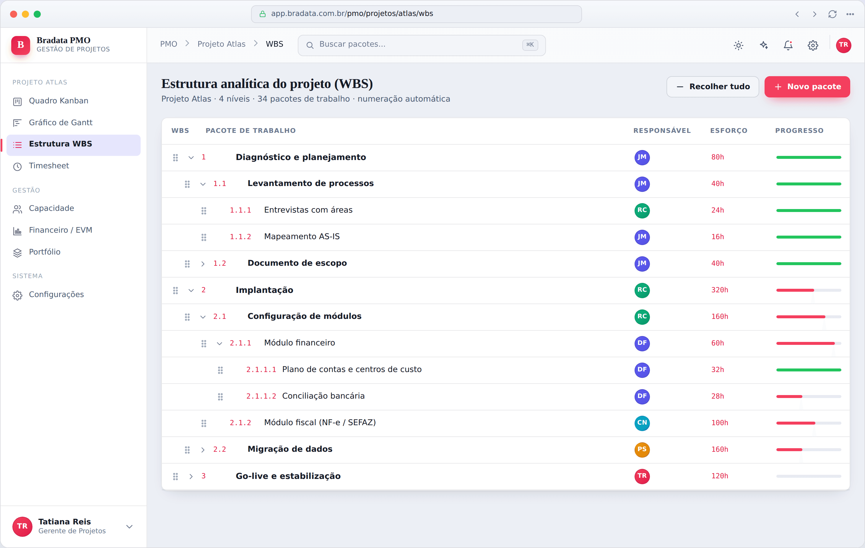Screen dimensions: 865x548
Task: Go forward in browser
Action: coord(814,14)
